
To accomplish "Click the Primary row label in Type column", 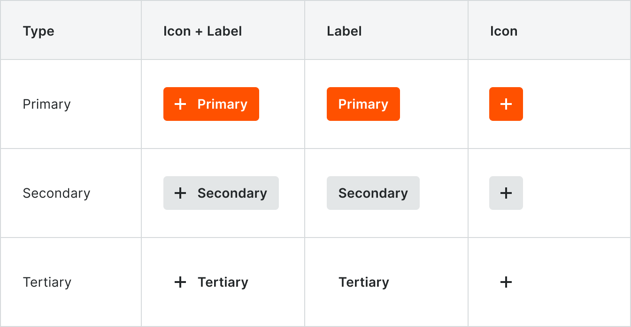I will (x=46, y=104).
